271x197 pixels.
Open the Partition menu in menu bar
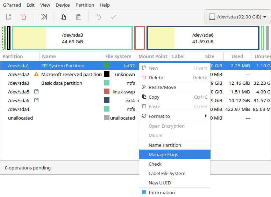pyautogui.click(x=85, y=5)
